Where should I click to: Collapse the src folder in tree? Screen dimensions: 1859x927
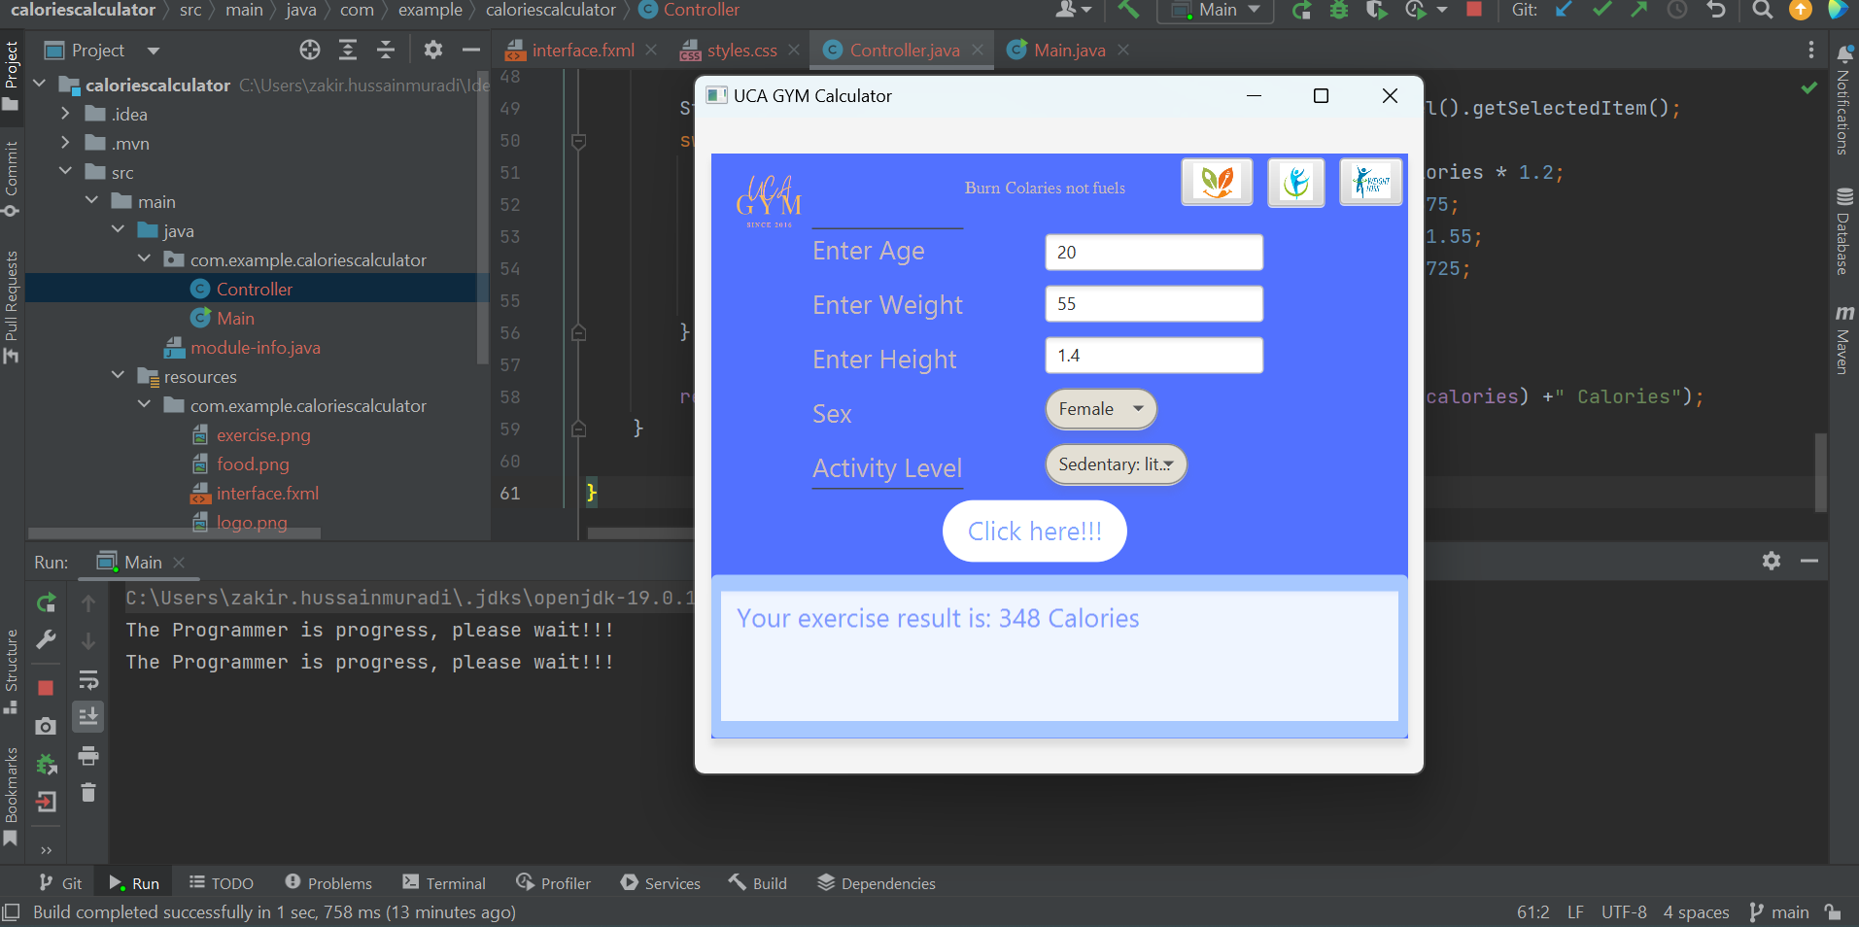[66, 172]
